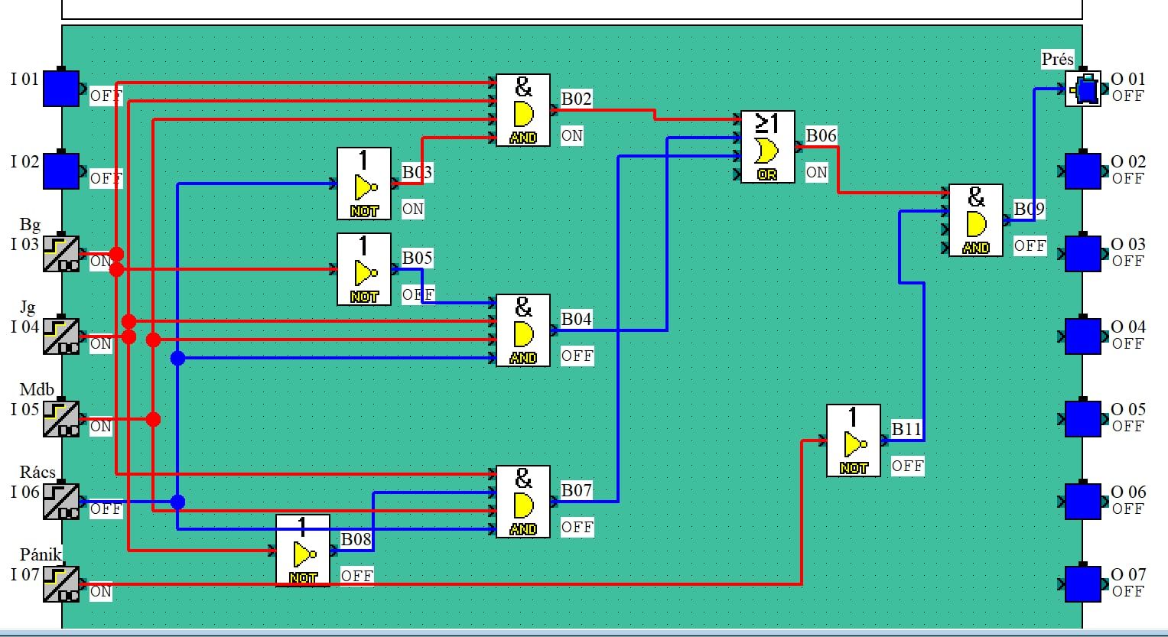Select output block O 07
Image resolution: width=1168 pixels, height=637 pixels.
(1083, 583)
